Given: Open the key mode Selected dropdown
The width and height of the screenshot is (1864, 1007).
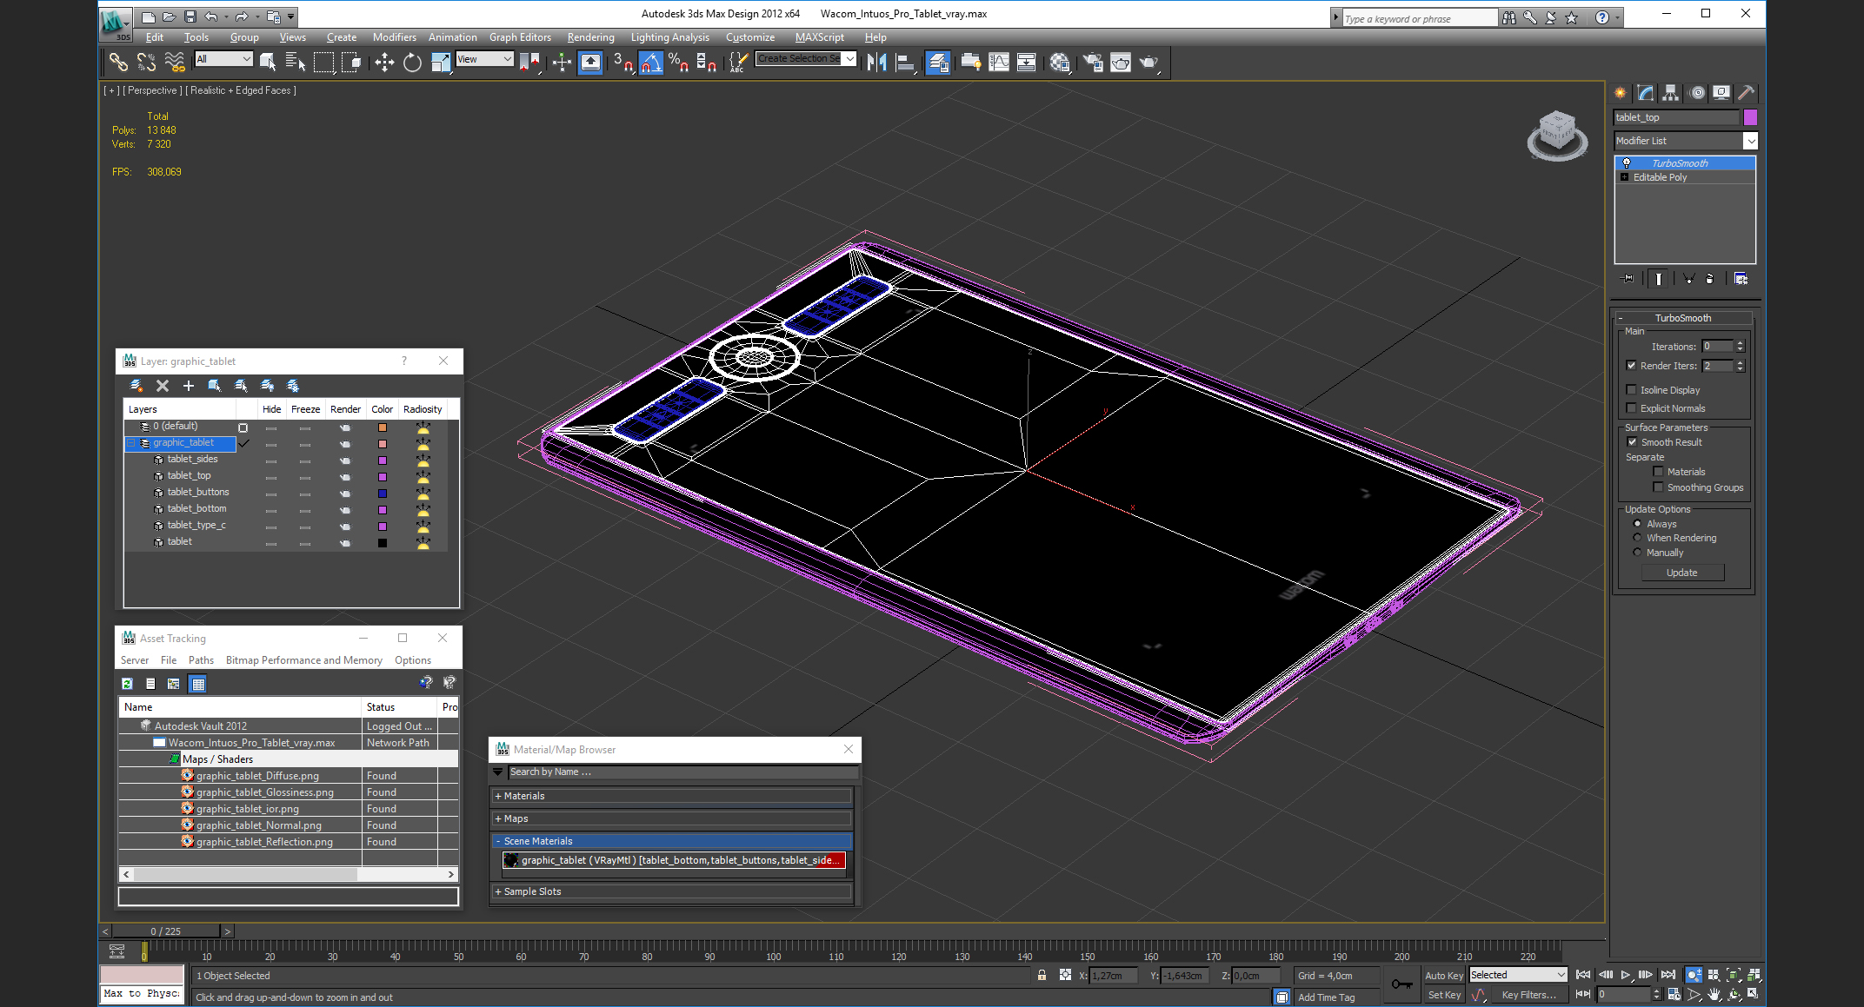Looking at the screenshot, I should point(1518,975).
